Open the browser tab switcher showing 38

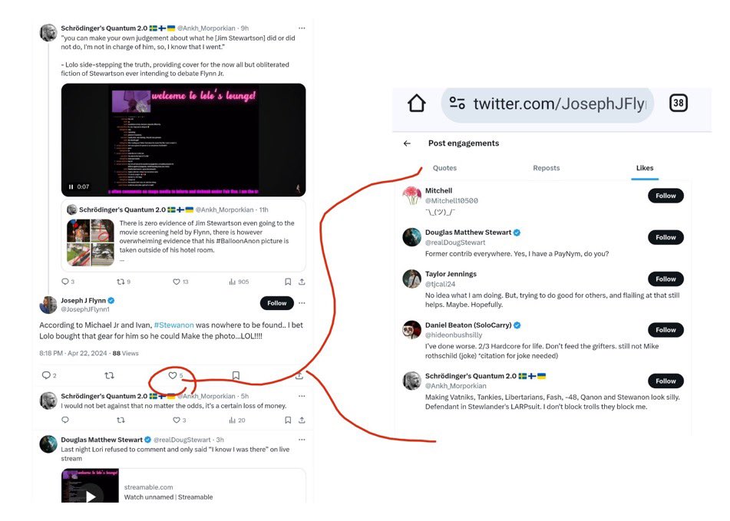pyautogui.click(x=679, y=103)
